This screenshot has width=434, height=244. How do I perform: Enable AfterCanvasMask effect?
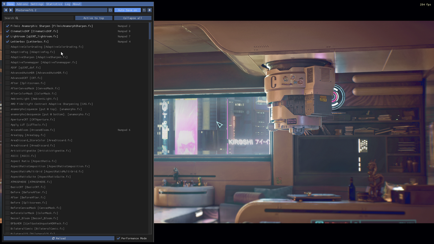click(x=7, y=88)
